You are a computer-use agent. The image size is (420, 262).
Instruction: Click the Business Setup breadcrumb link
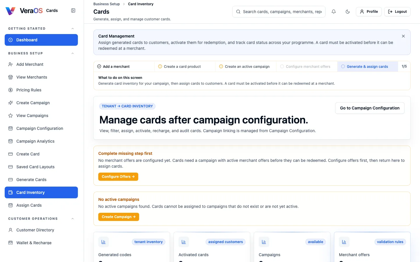106,4
